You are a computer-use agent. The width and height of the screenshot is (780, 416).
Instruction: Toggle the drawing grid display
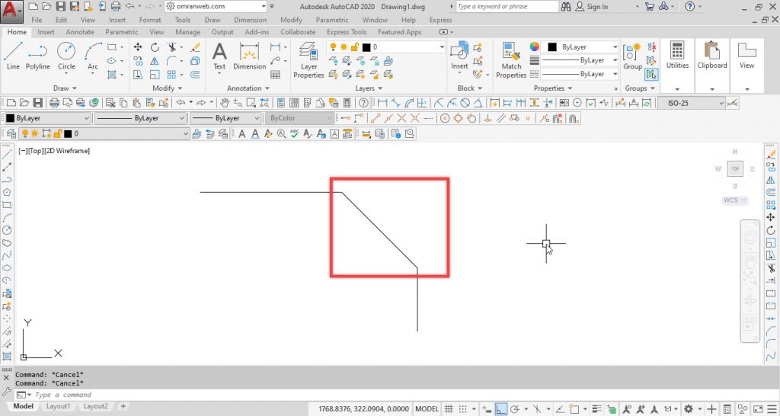[449, 409]
